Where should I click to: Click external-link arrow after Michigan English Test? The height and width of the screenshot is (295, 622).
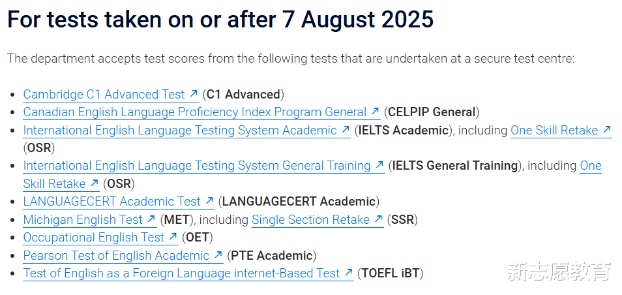click(x=151, y=220)
